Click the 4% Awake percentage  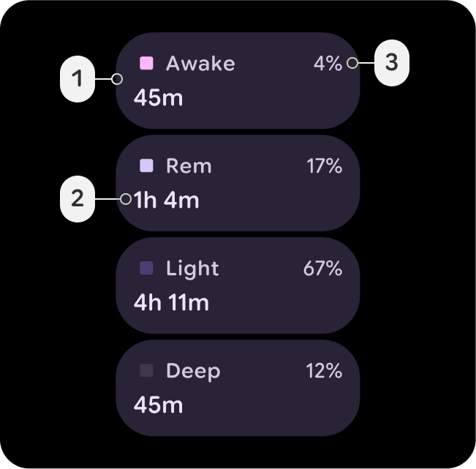coord(328,64)
